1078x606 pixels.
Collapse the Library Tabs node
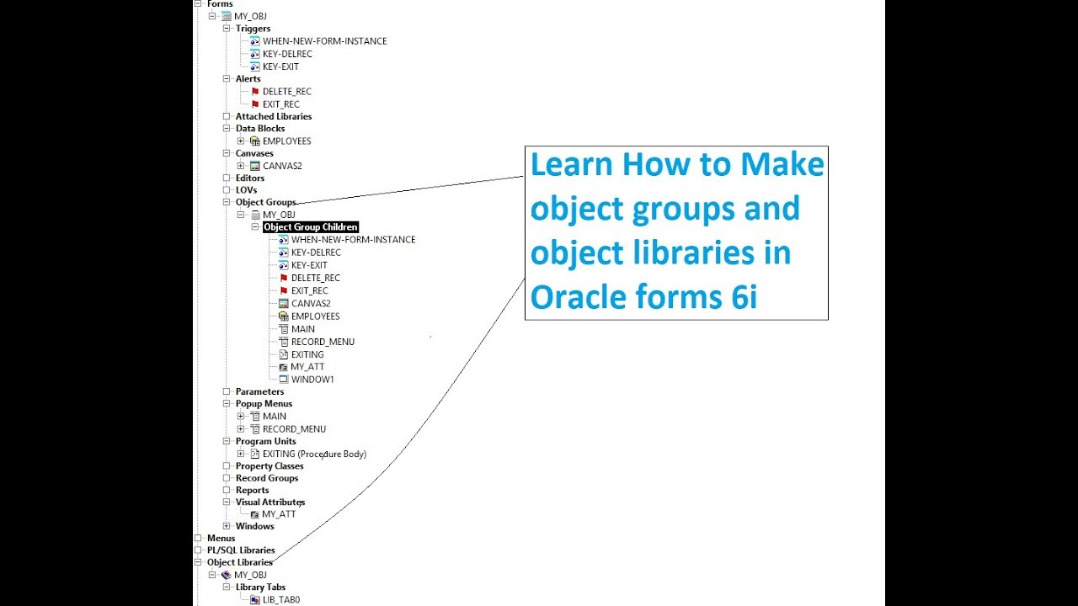[x=227, y=587]
